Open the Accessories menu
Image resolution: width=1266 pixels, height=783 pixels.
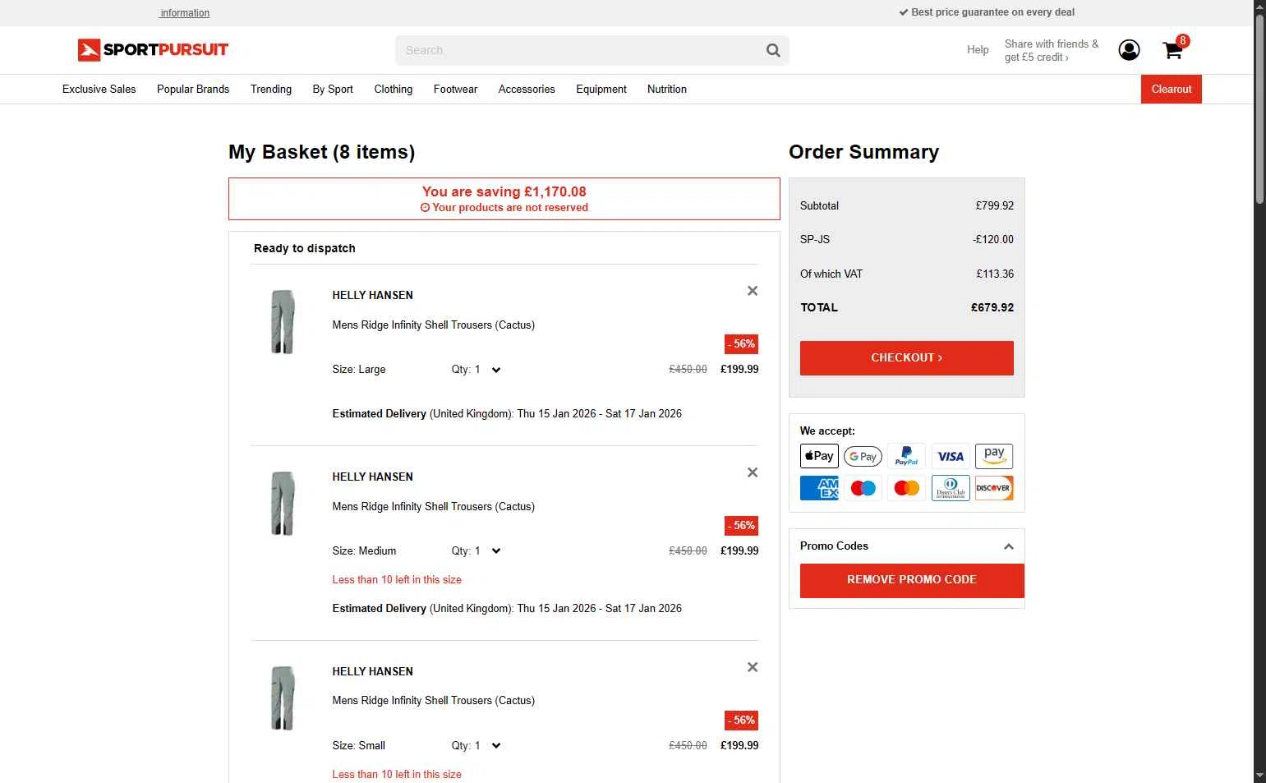pyautogui.click(x=527, y=89)
